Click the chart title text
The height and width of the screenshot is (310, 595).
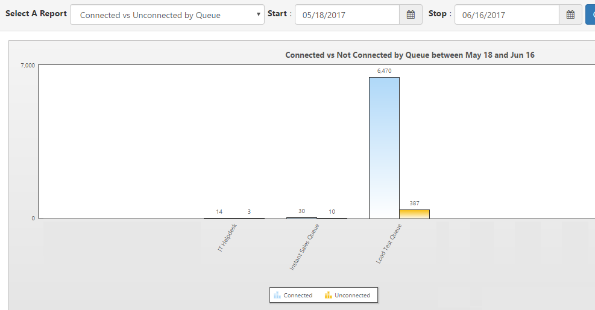point(410,55)
